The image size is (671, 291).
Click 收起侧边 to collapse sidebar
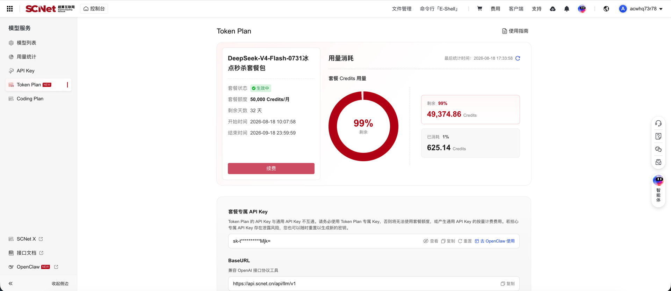tap(60, 284)
